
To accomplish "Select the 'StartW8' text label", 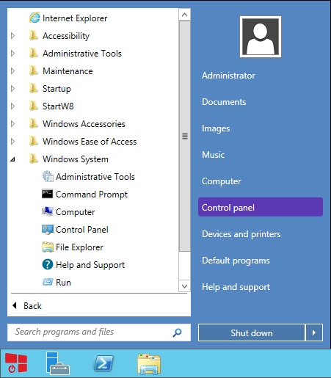I will point(58,106).
